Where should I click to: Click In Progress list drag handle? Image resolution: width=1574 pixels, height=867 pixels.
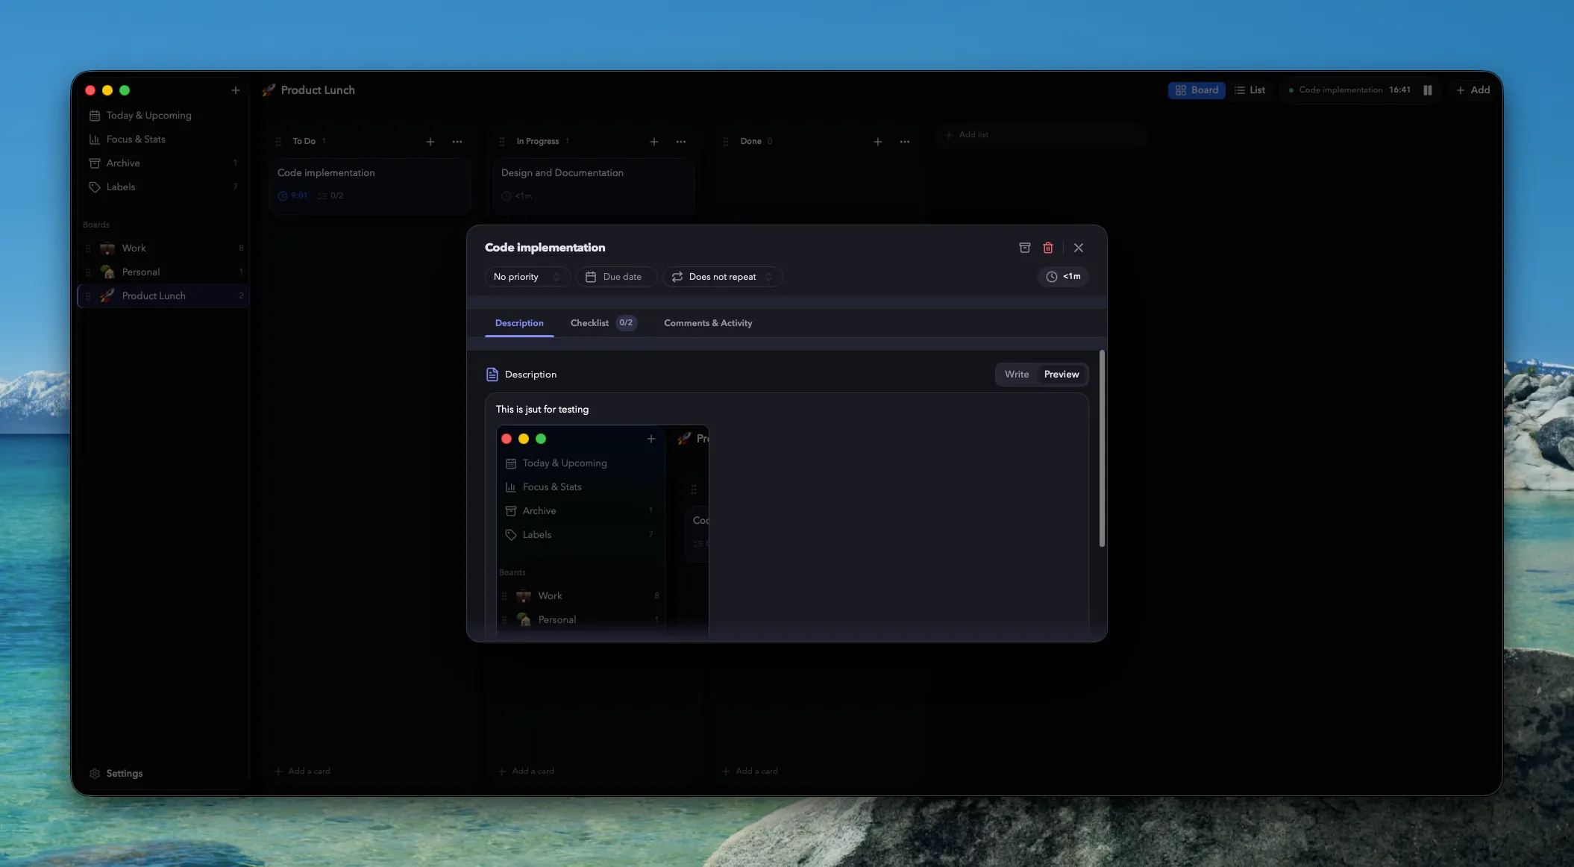[502, 142]
